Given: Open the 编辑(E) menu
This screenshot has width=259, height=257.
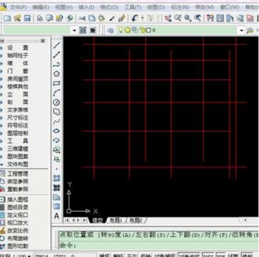Looking at the screenshot, I should pos(40,7).
